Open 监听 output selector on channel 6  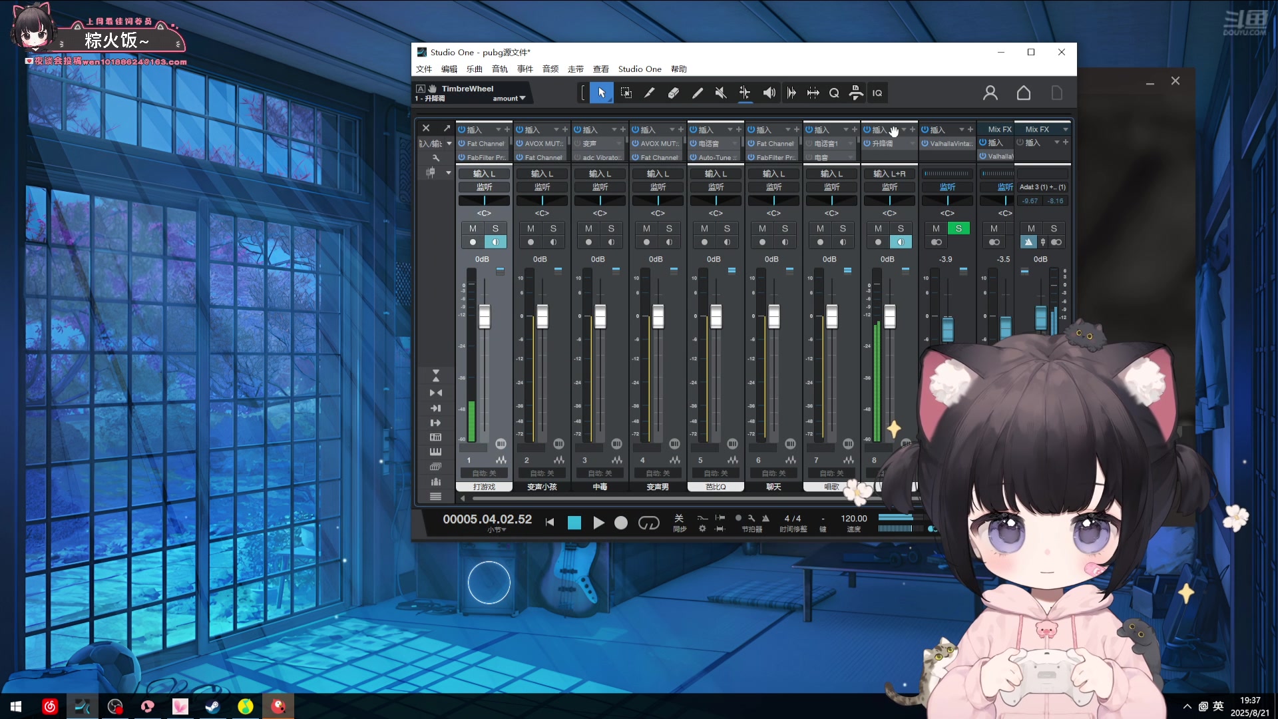pos(773,188)
